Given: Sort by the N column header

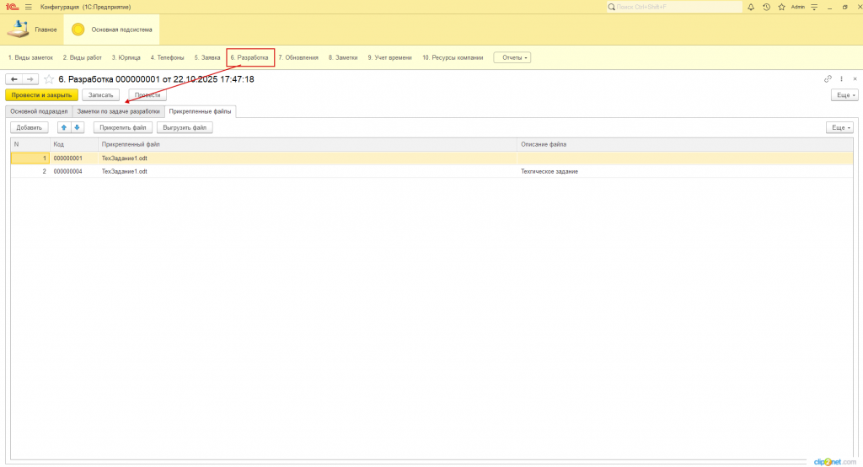Looking at the screenshot, I should 30,144.
